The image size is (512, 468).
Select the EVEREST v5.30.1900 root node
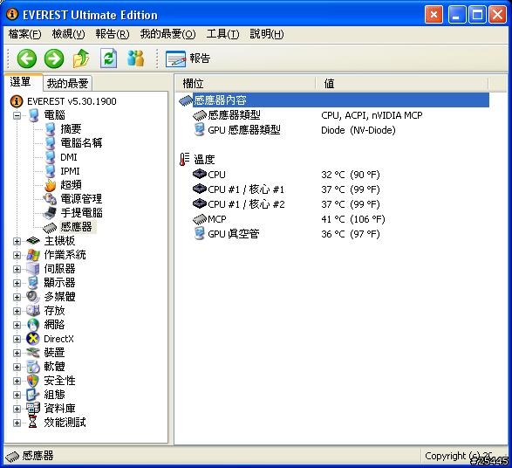coord(72,101)
